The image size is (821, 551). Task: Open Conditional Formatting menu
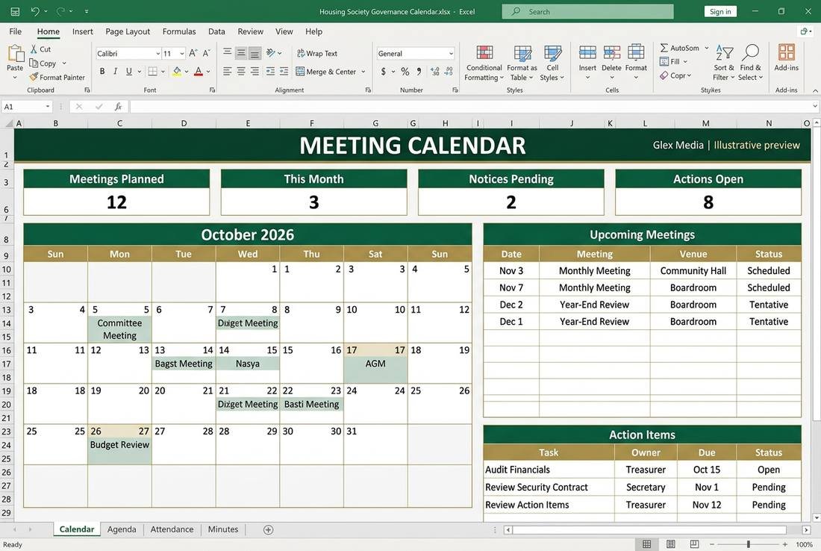(484, 63)
